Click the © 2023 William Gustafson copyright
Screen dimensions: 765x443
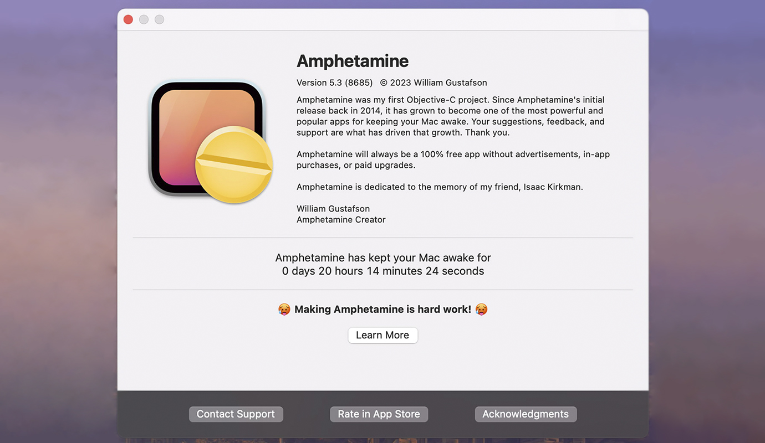coord(433,83)
